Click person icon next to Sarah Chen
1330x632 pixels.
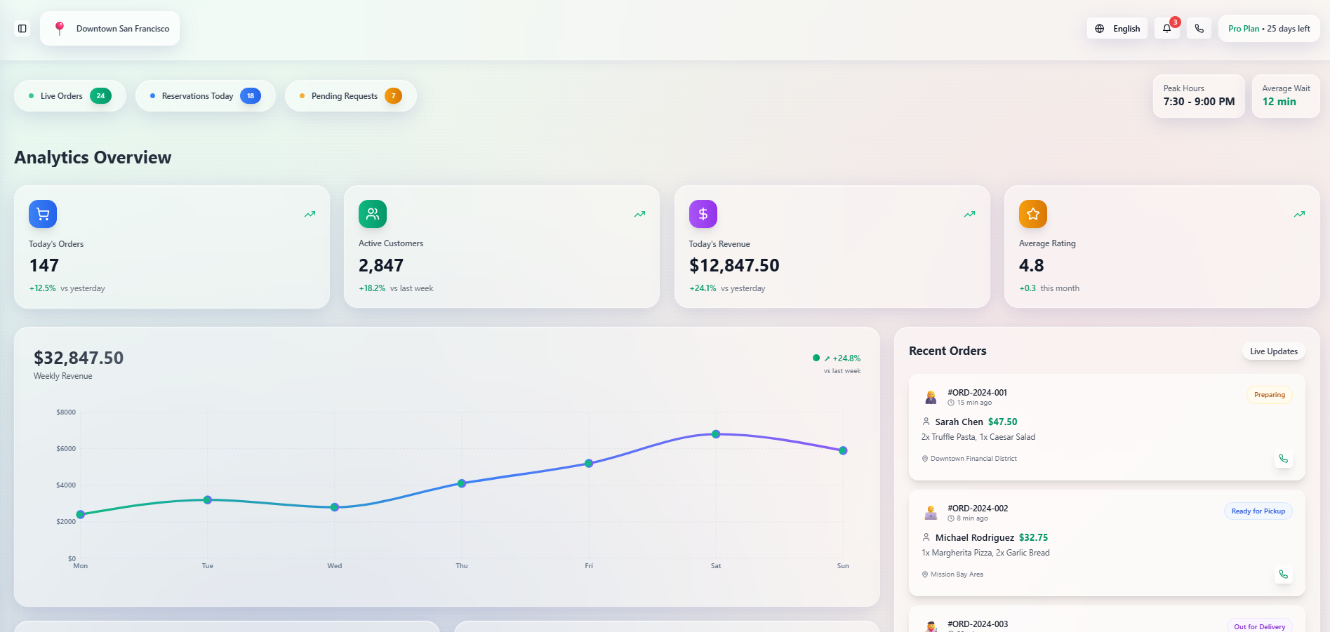tap(926, 422)
